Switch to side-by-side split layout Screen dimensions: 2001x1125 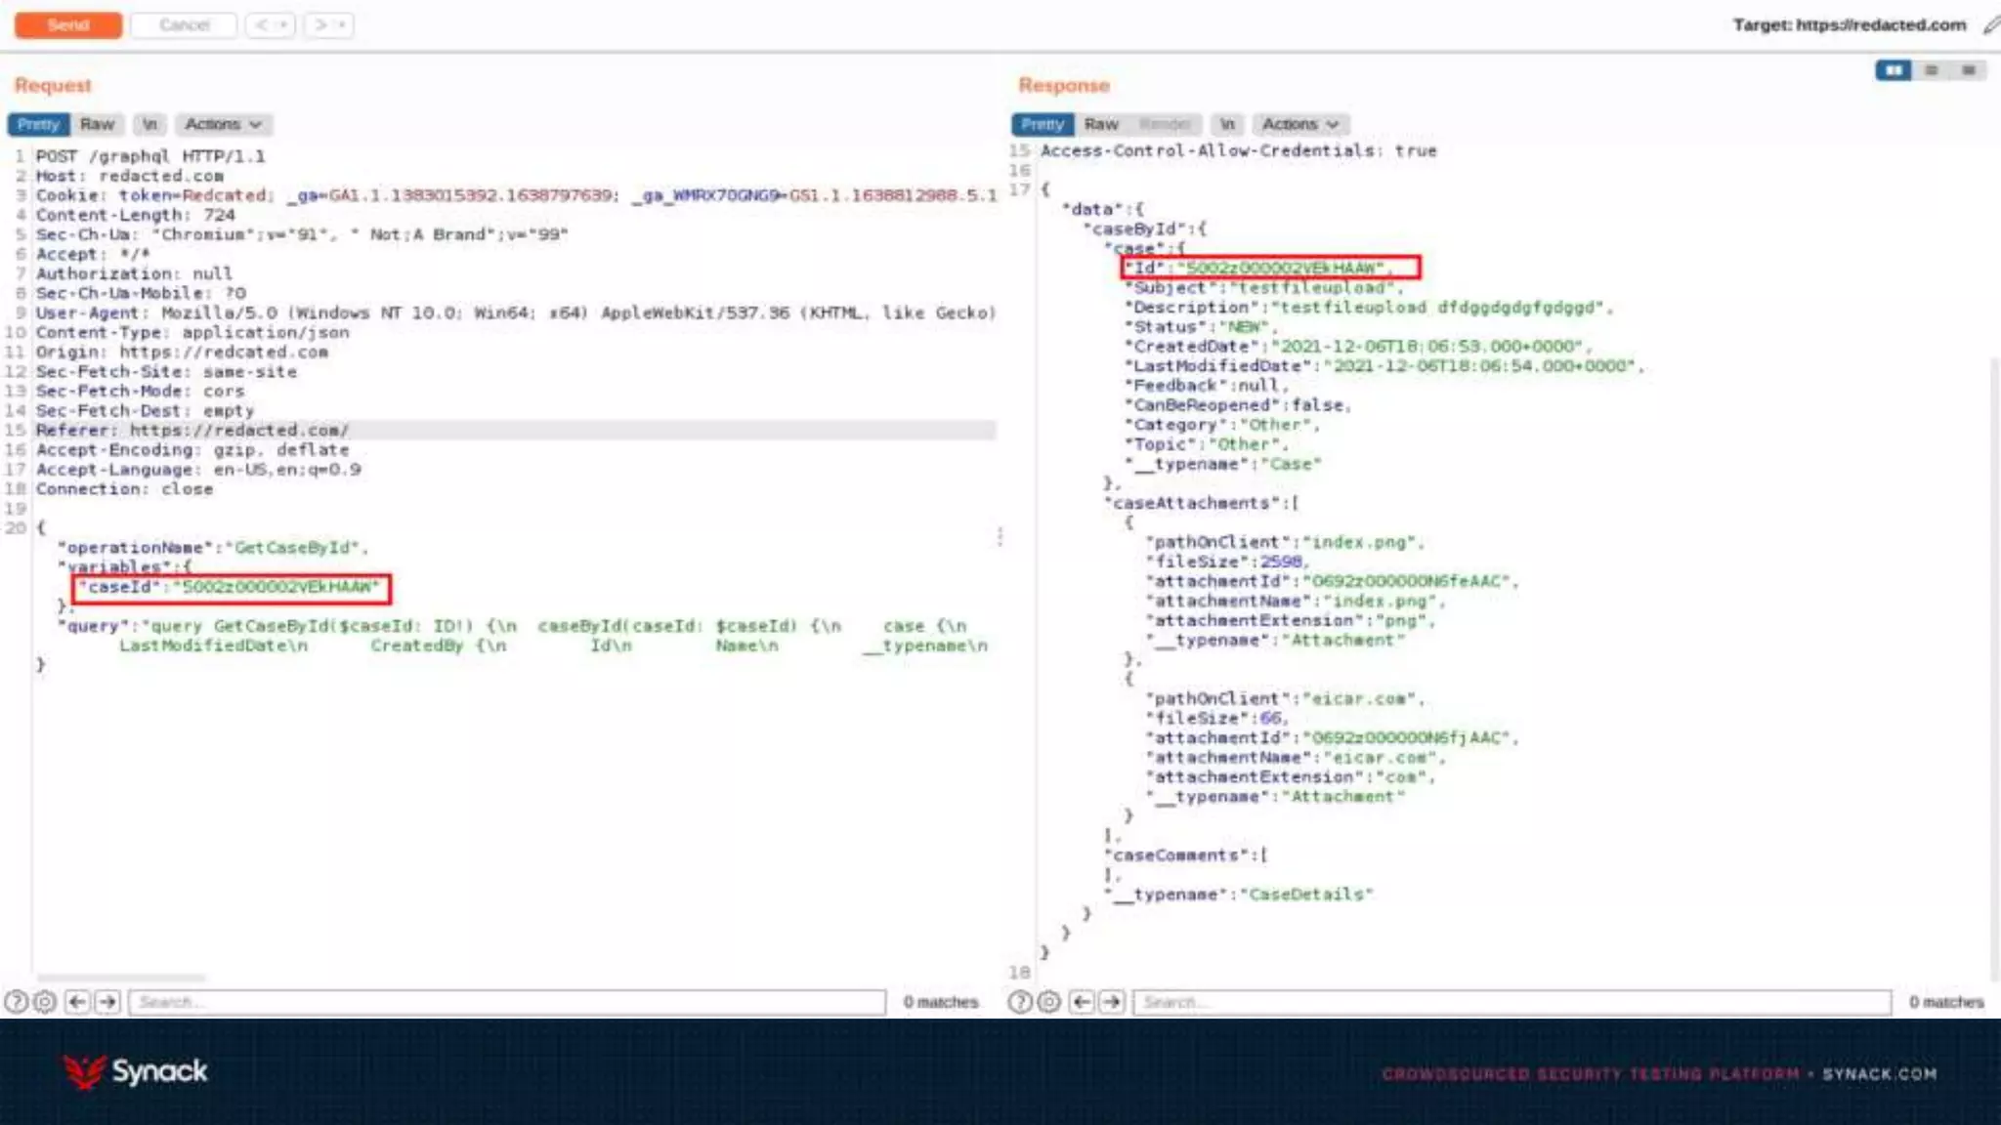point(1893,70)
